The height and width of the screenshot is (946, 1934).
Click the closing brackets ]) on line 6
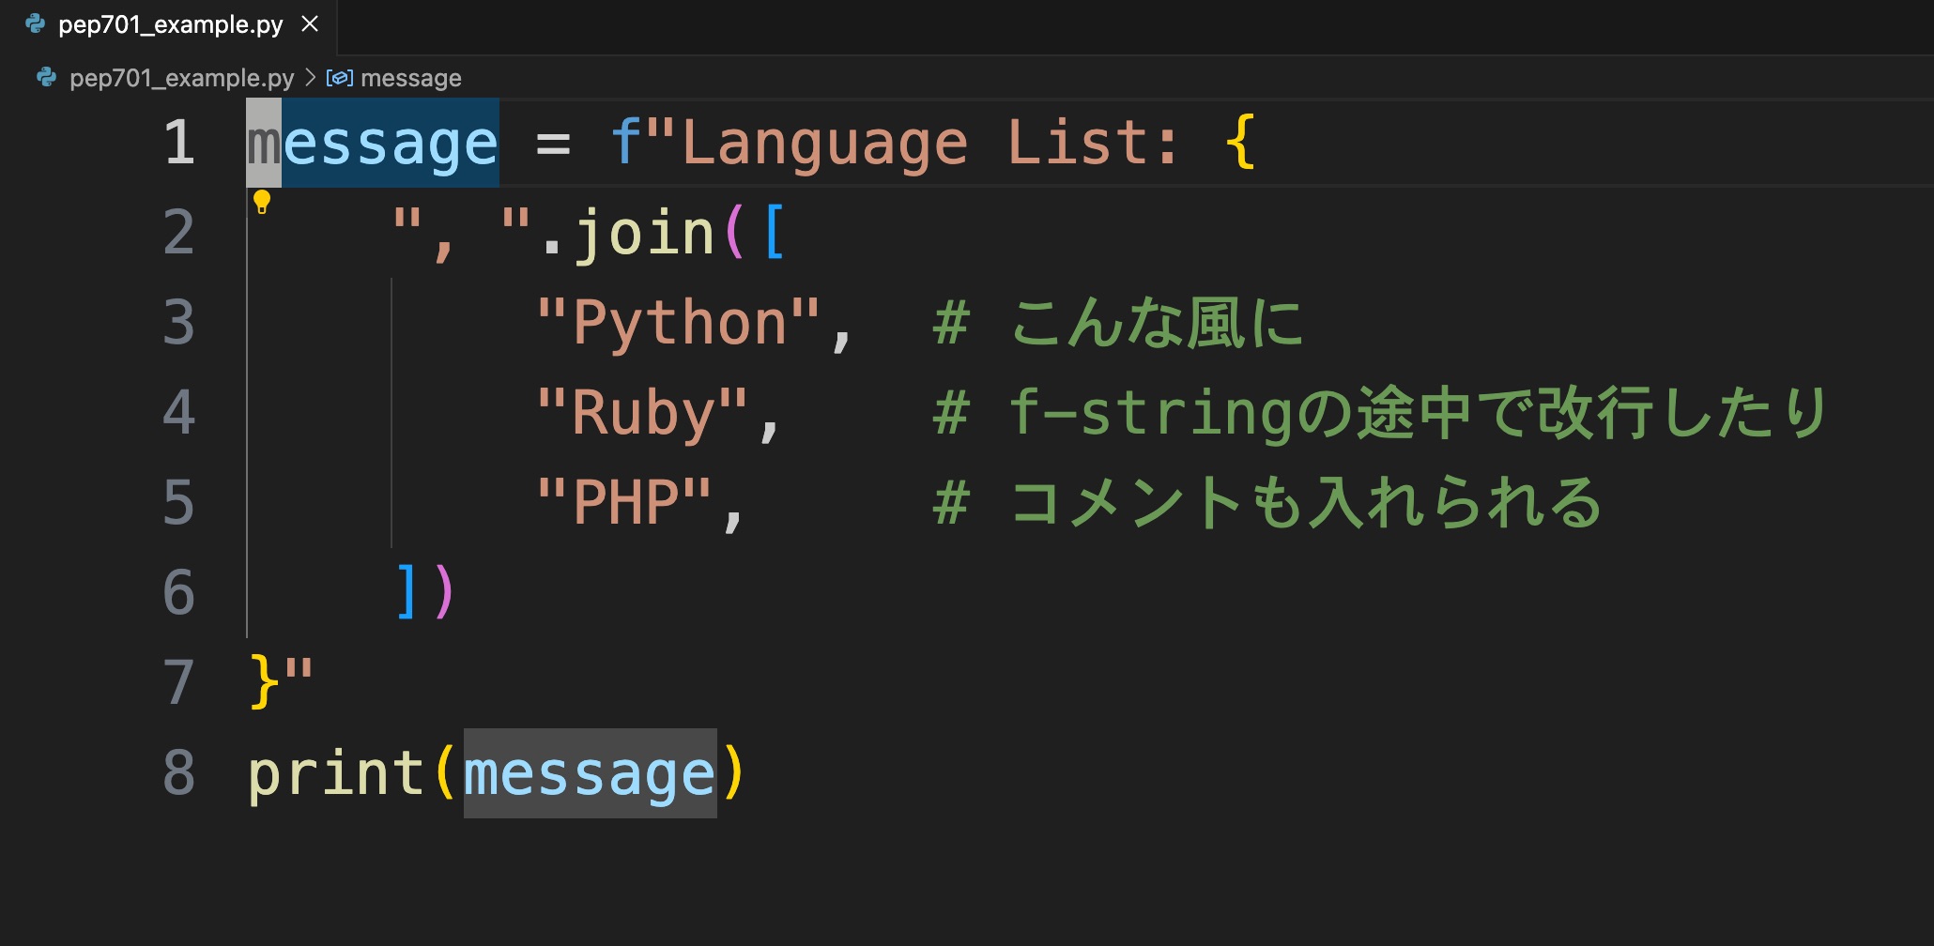(x=425, y=593)
